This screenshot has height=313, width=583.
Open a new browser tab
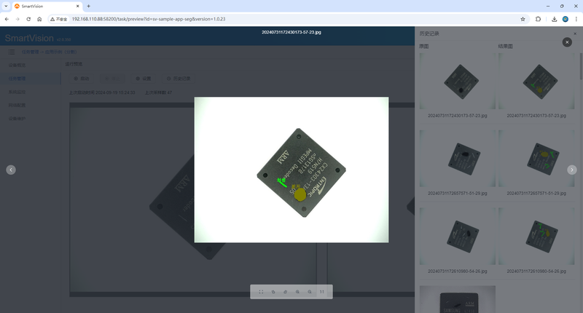(88, 6)
